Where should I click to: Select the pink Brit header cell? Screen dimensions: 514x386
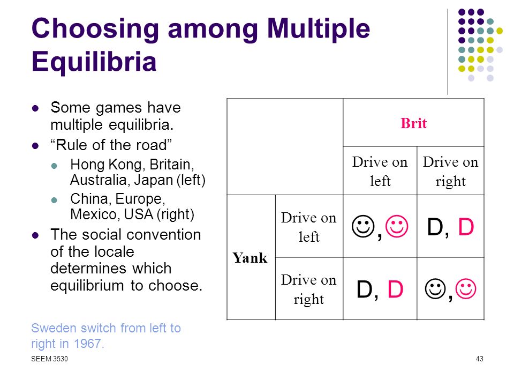click(x=414, y=123)
